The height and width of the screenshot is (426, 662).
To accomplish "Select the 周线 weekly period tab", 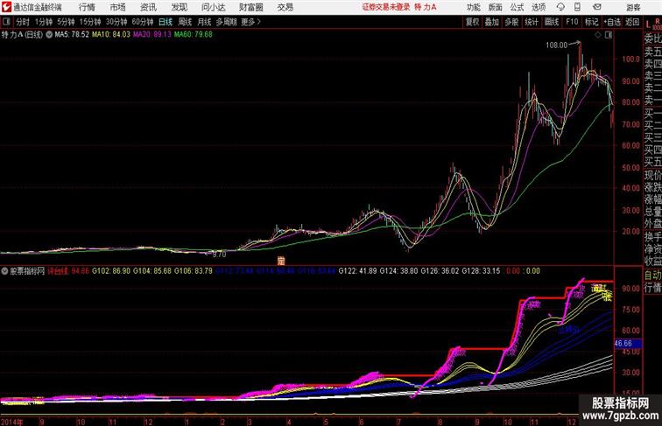I will 185,22.
